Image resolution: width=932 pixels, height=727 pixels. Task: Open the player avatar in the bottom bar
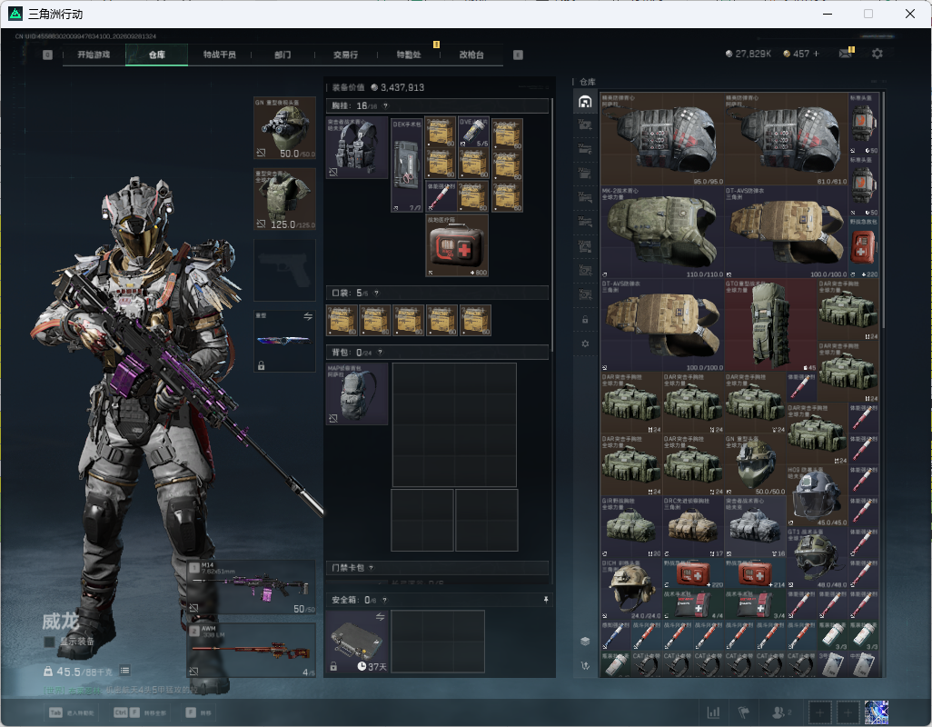[876, 712]
